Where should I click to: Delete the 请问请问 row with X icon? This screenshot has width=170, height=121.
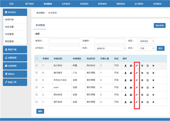(x=153, y=73)
